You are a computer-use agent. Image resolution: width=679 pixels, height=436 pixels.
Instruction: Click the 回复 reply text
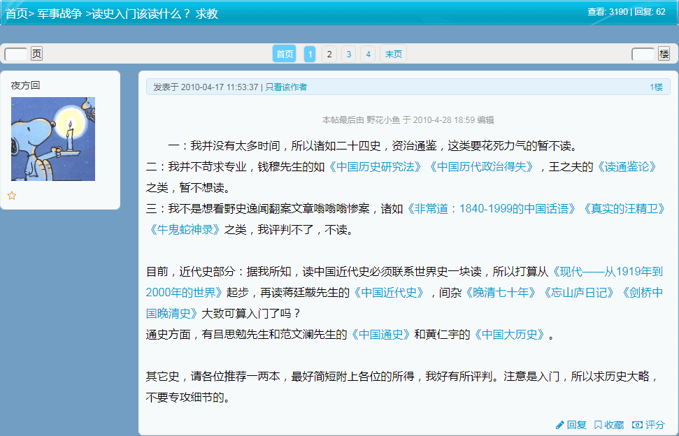576,426
